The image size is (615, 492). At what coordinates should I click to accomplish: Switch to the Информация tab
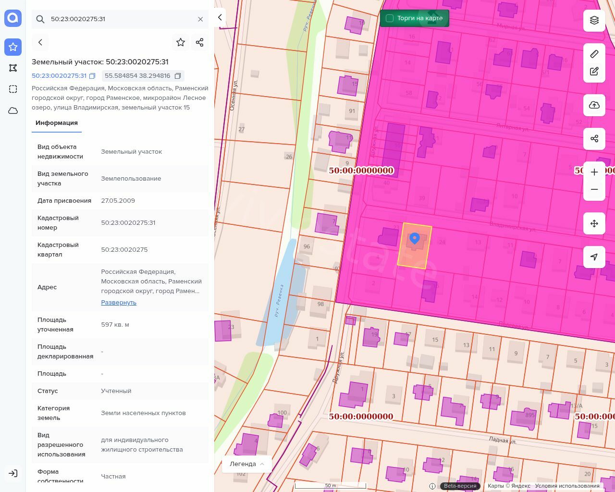click(x=57, y=123)
